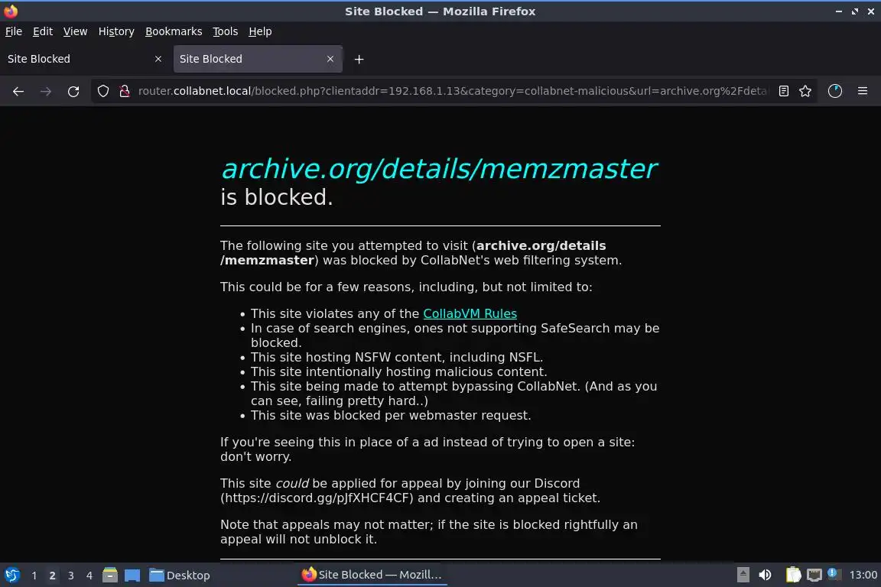Click the Firefox Site Blocked taskbar entry
The image size is (881, 587).
coord(372,575)
